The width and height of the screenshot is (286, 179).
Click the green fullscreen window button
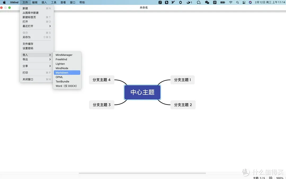[x=10, y=8]
